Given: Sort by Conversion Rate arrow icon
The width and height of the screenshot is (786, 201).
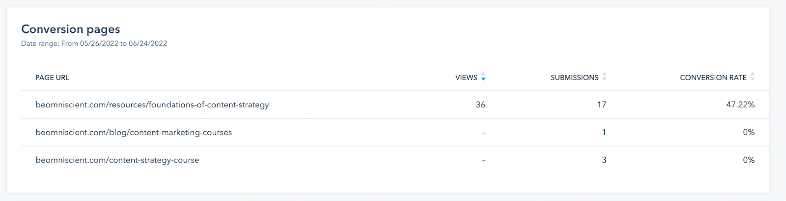Looking at the screenshot, I should (753, 77).
